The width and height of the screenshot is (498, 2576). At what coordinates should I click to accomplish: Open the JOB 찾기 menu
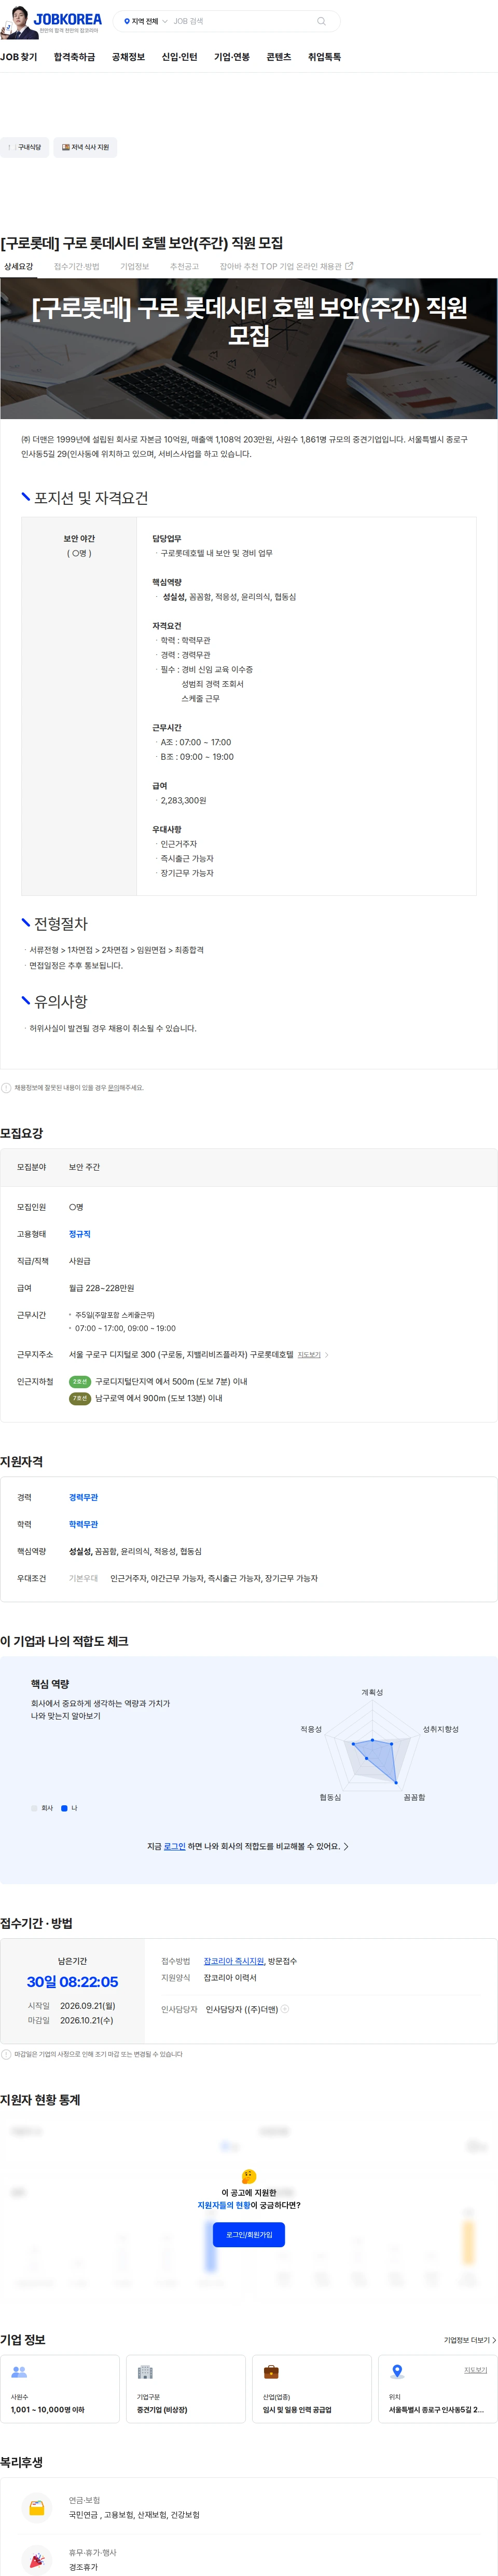19,57
